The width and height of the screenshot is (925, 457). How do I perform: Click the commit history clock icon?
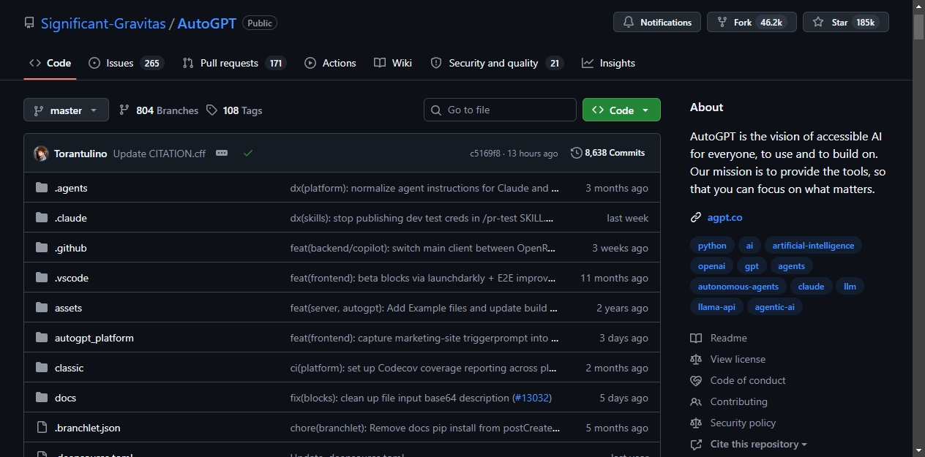coord(577,153)
